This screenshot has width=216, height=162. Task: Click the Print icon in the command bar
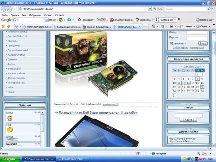pyautogui.click(x=171, y=26)
